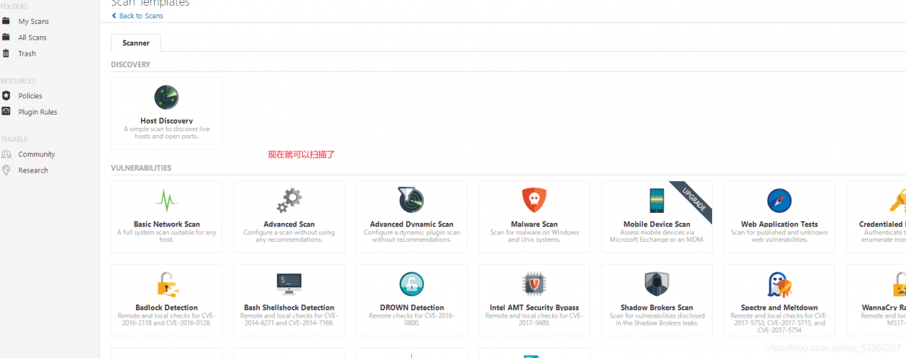Click the Trash bin icon
Screen dimensions: 906x358
pos(6,54)
